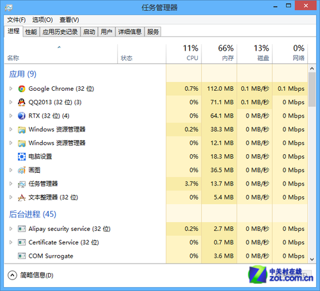This screenshot has width=320, height=291.
Task: Expand the Certificate Service entry
Action: coord(11,242)
